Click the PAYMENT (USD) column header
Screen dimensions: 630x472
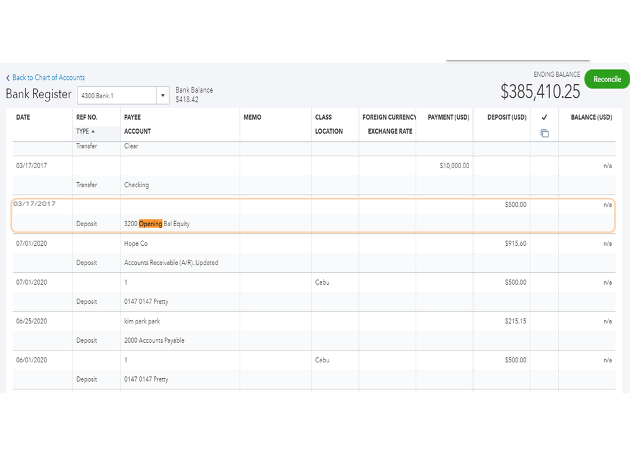coord(448,117)
